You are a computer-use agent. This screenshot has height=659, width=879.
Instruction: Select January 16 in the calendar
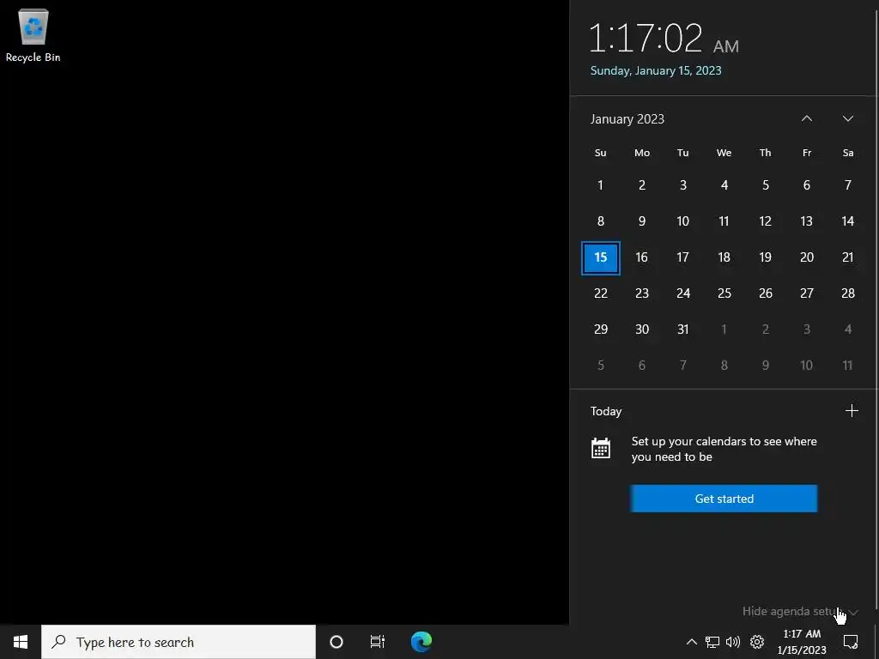(642, 257)
